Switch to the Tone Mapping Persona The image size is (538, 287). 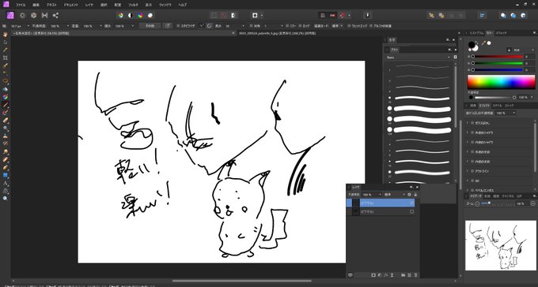[44, 16]
